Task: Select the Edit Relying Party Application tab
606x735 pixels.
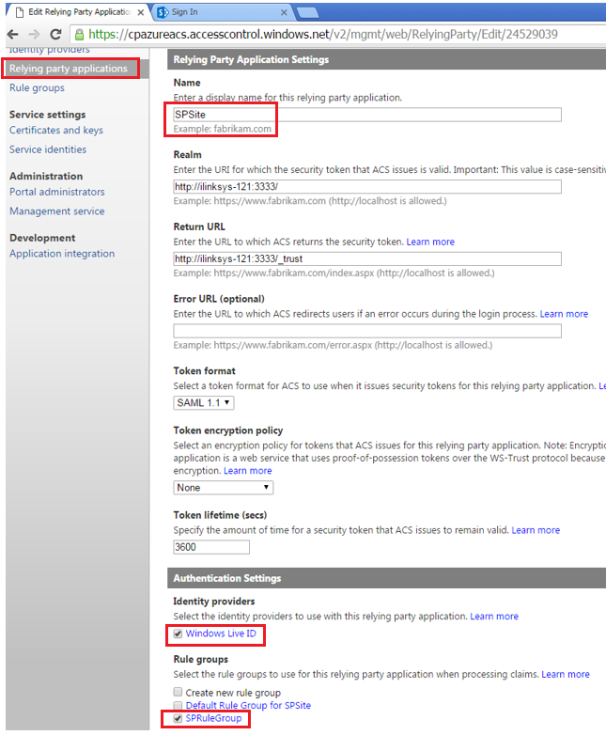Action: [79, 12]
